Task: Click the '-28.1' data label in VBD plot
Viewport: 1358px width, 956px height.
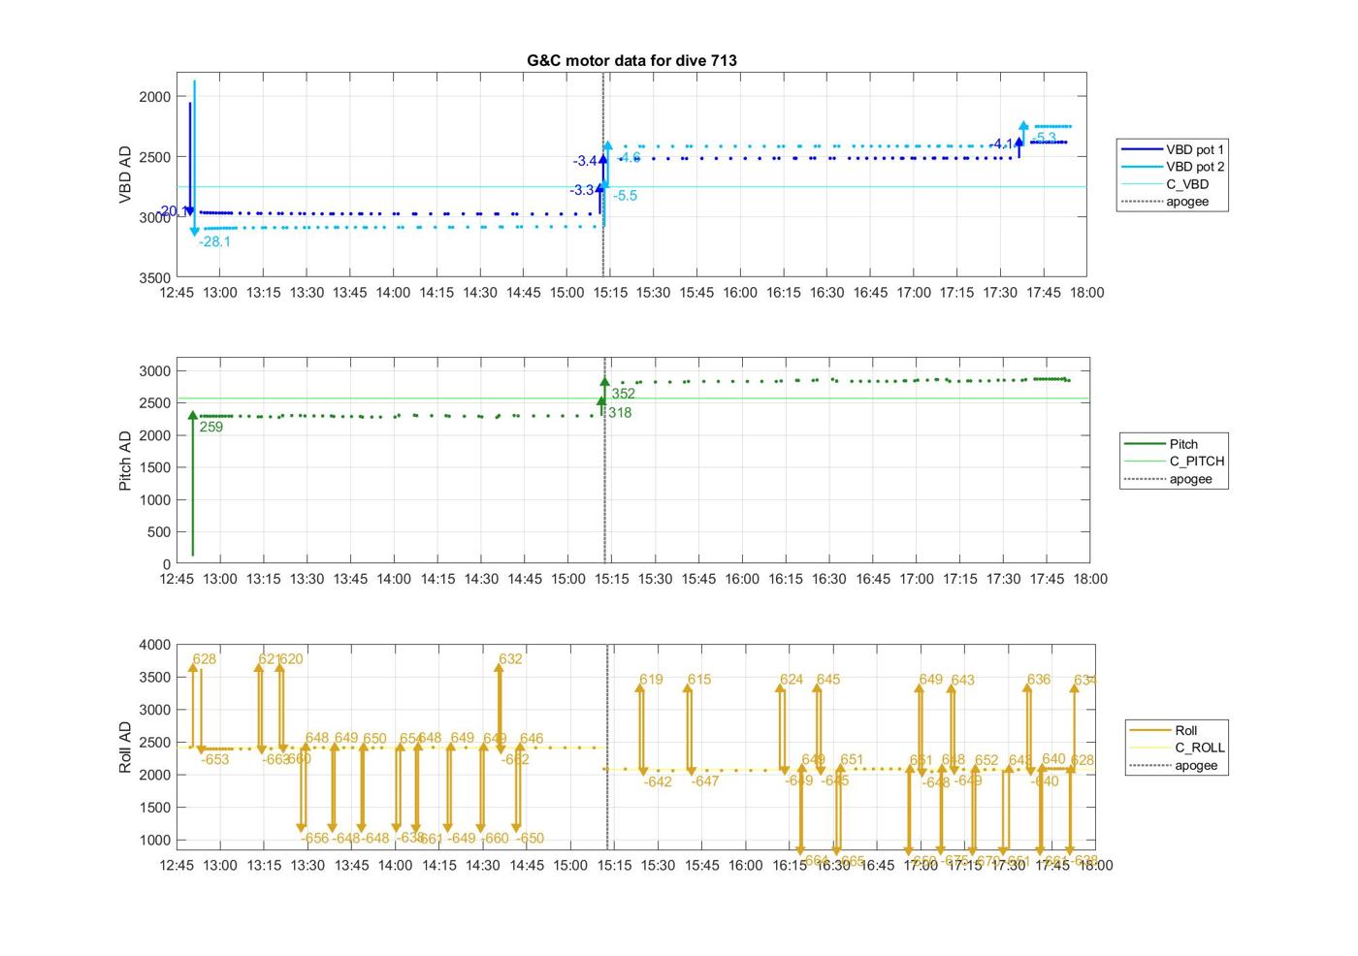Action: (x=214, y=241)
